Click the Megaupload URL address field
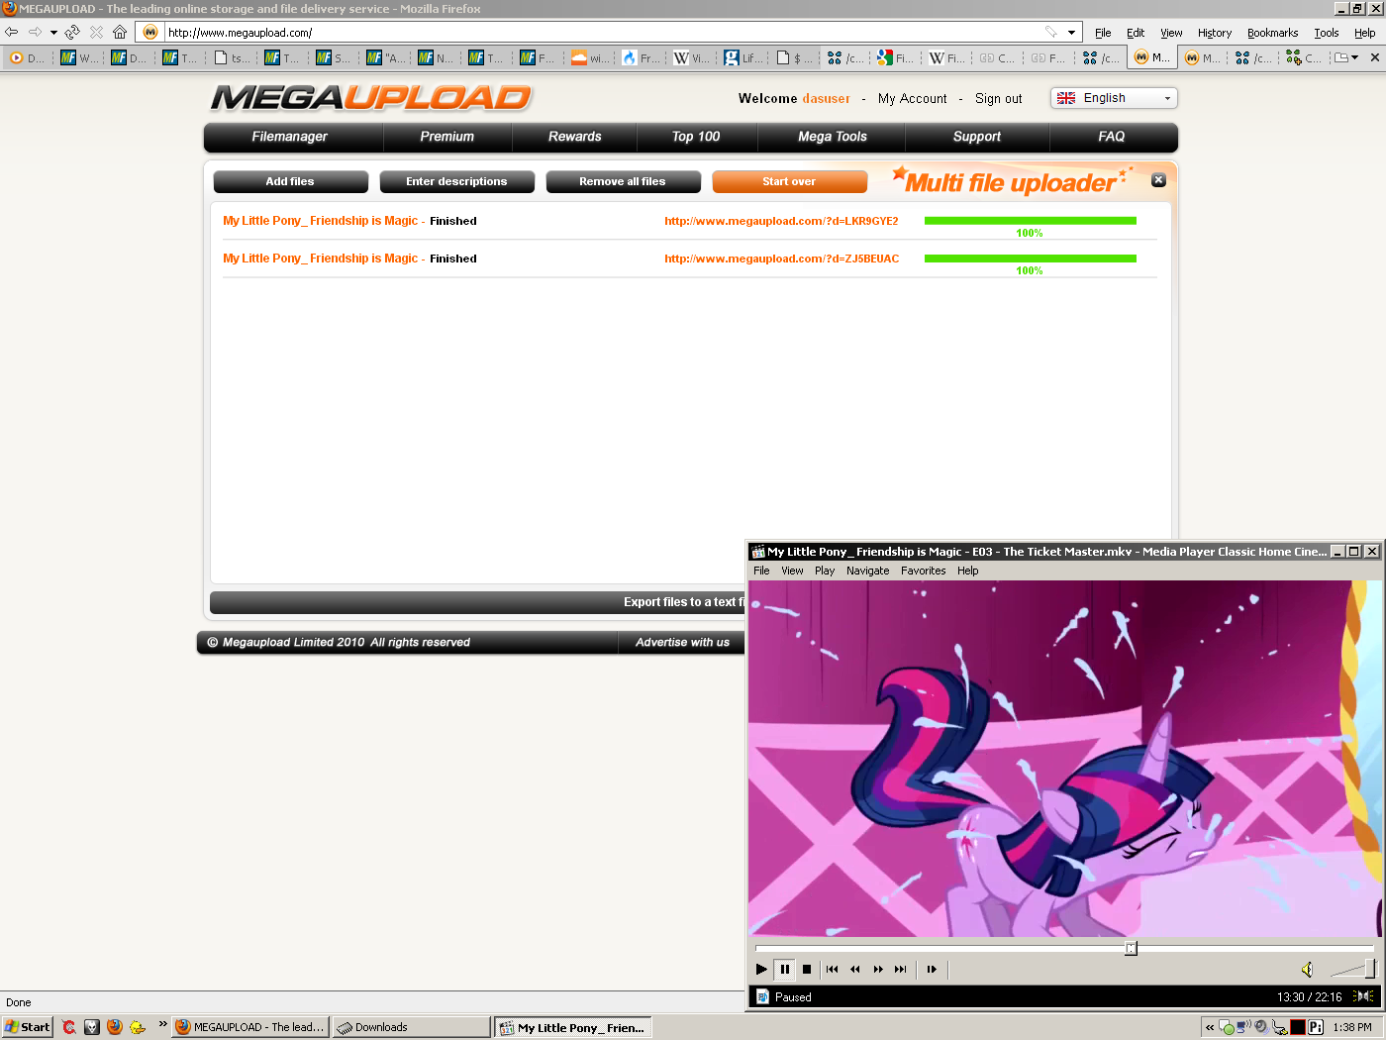The width and height of the screenshot is (1386, 1040). (x=594, y=33)
